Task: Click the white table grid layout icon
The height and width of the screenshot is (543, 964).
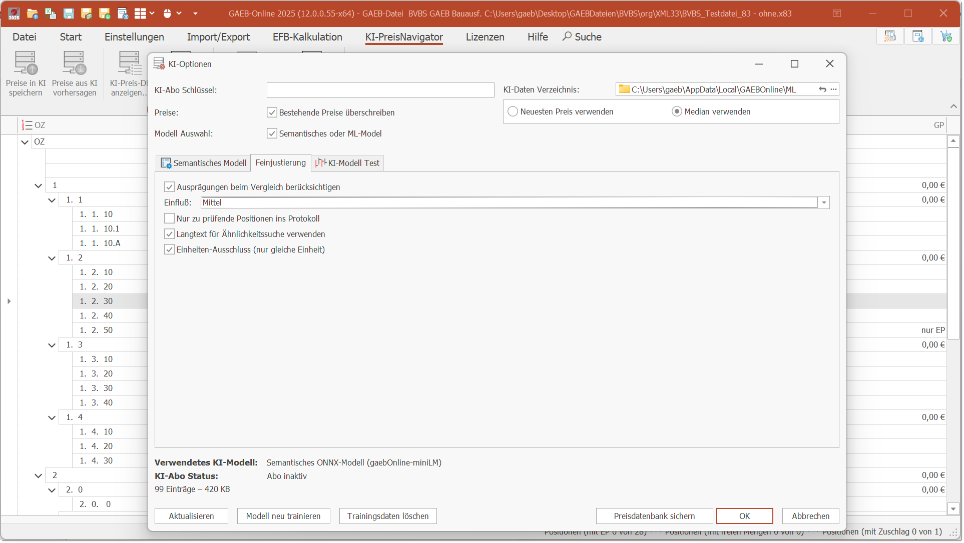Action: 141,13
